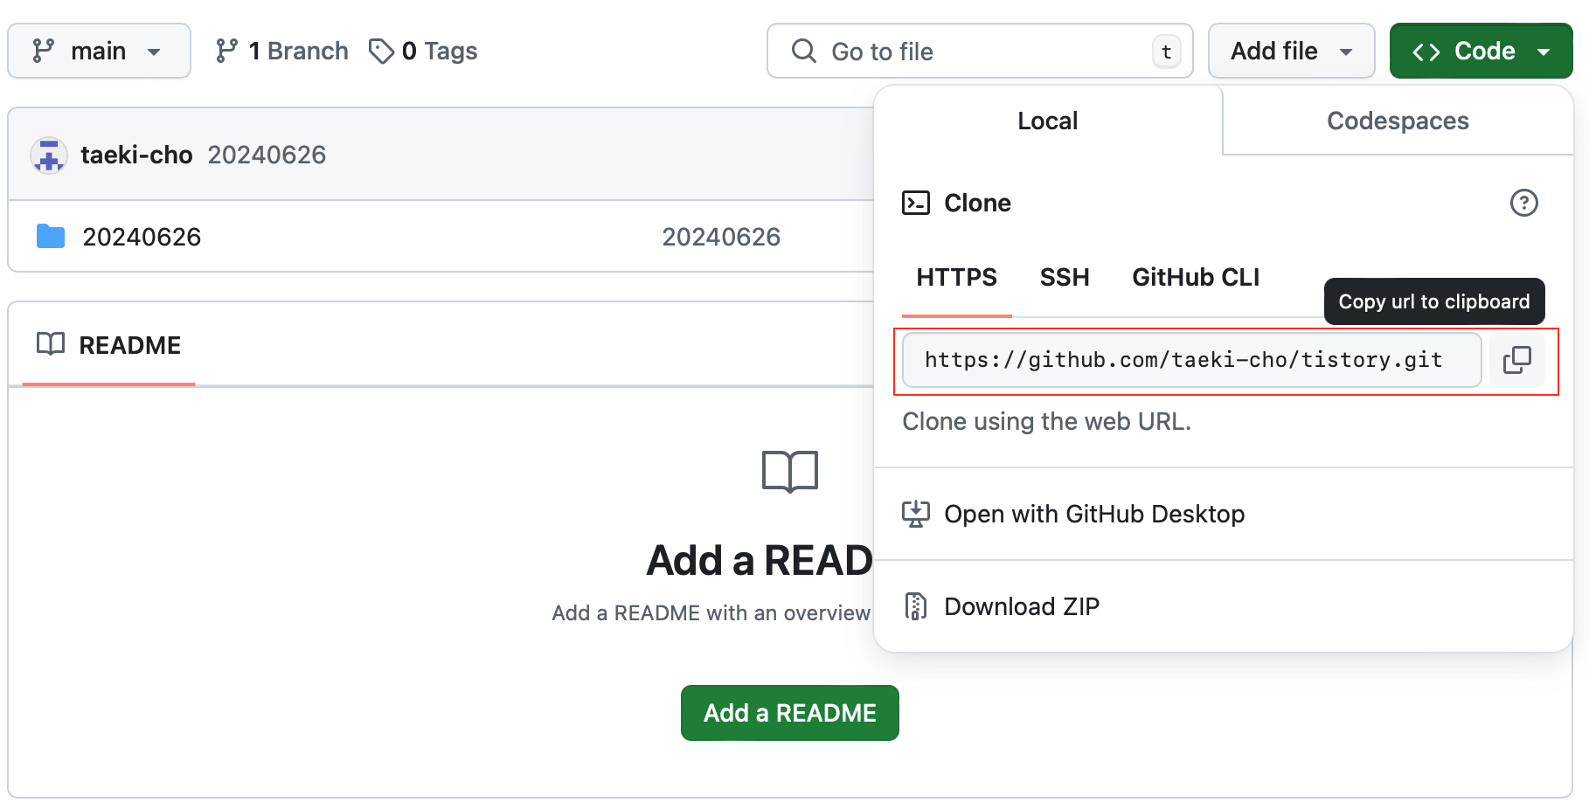
Task: Click the terminal icon next to Clone
Action: coord(916,203)
